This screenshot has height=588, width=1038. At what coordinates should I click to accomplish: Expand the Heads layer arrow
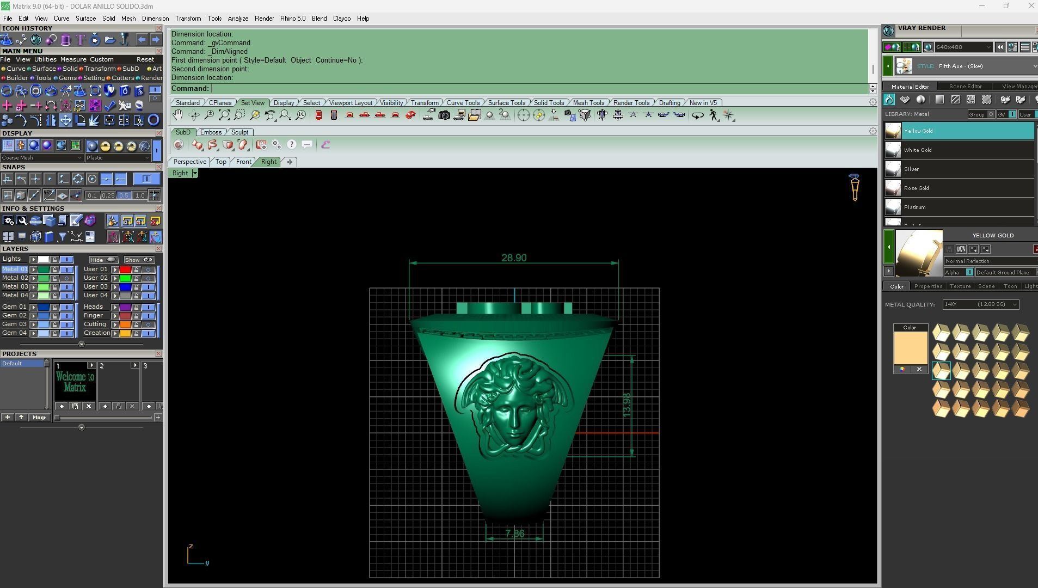pos(115,307)
